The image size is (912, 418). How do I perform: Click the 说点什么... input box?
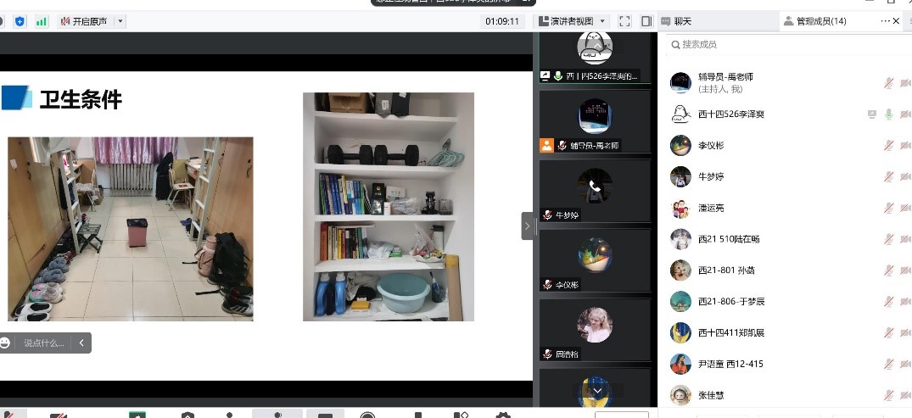pos(43,343)
